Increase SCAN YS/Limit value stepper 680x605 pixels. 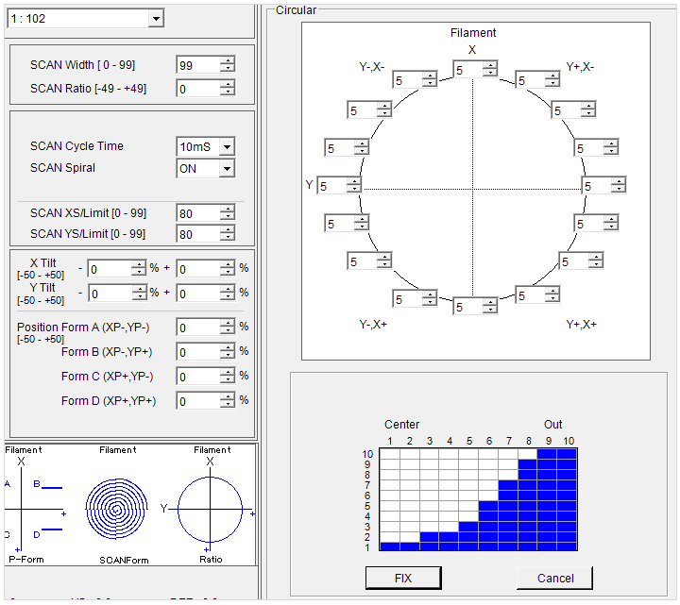(227, 229)
